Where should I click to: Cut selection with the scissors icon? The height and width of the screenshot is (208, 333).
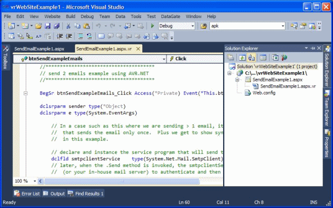click(68, 26)
